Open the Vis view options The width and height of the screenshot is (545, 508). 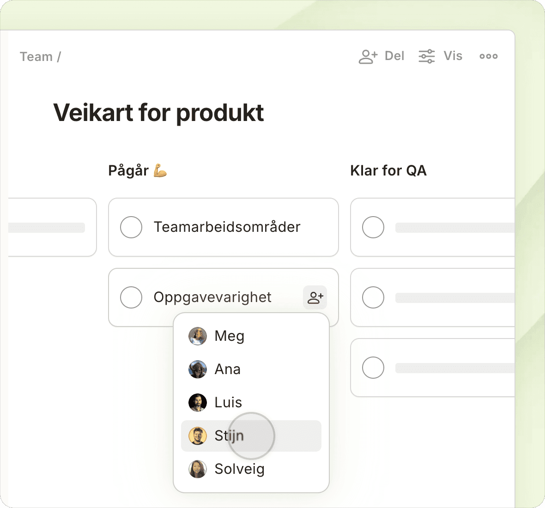coord(453,56)
